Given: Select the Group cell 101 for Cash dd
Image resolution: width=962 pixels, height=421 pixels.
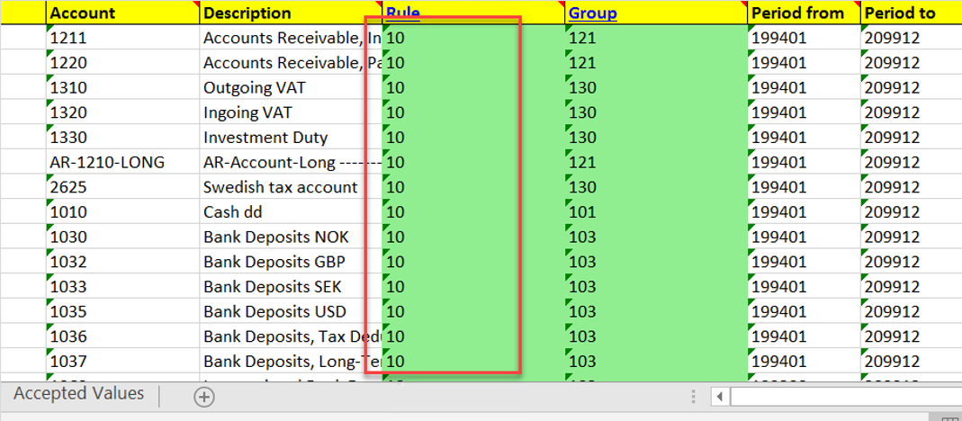Looking at the screenshot, I should click(656, 211).
